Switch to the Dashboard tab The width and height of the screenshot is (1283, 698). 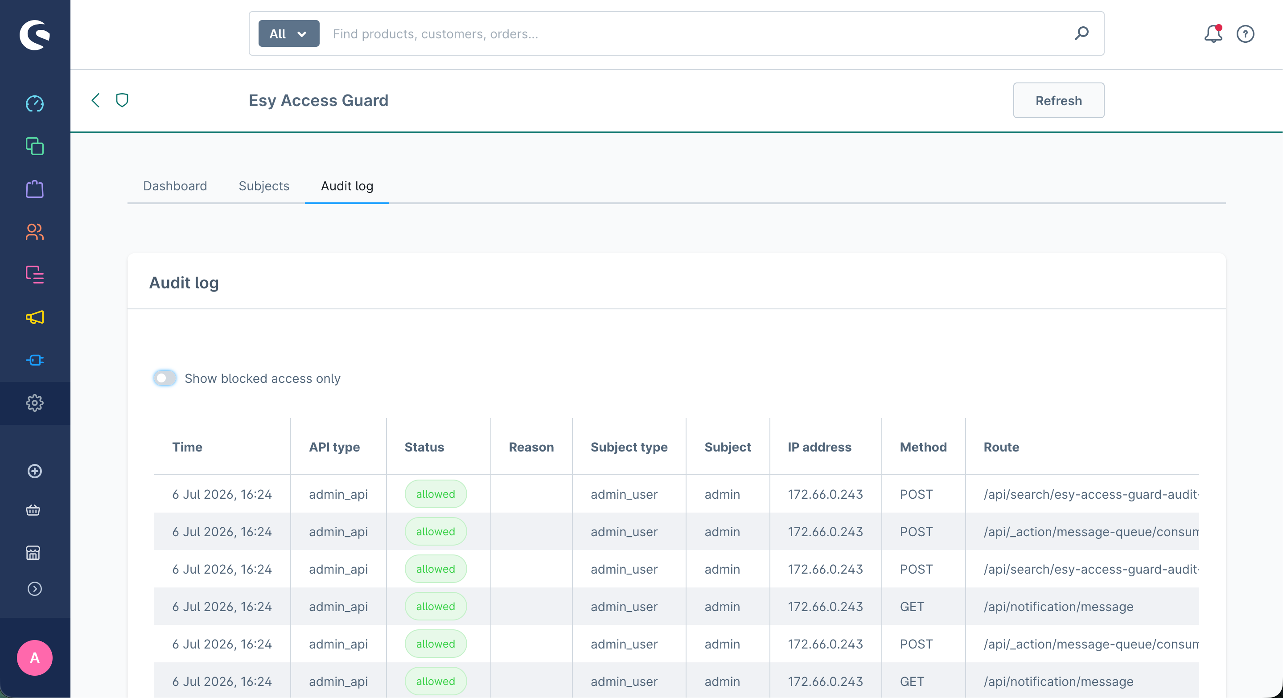(175, 186)
